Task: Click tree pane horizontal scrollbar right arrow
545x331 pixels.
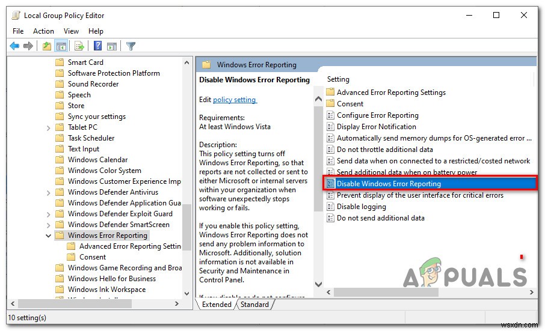Action: 177,304
